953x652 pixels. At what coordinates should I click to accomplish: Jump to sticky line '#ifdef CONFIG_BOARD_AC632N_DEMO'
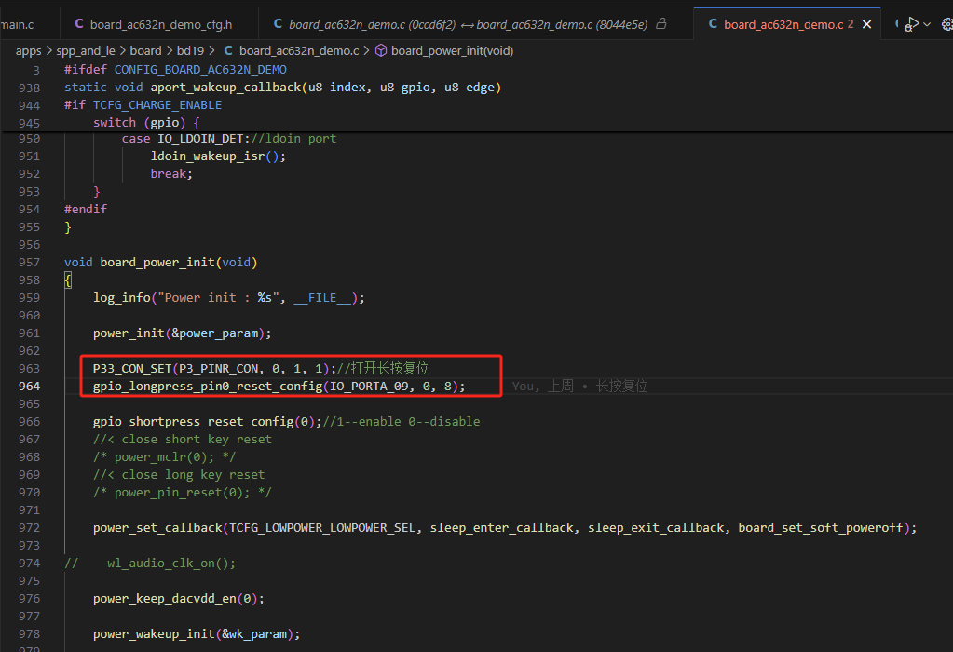(x=176, y=69)
